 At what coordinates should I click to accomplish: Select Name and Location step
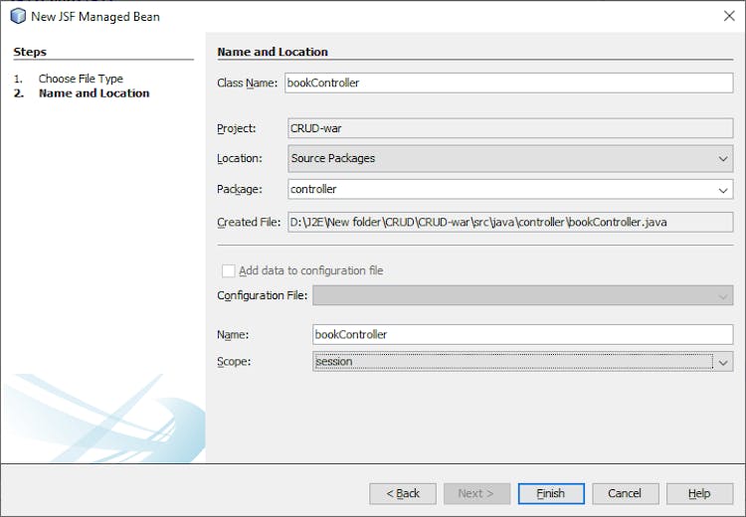93,93
